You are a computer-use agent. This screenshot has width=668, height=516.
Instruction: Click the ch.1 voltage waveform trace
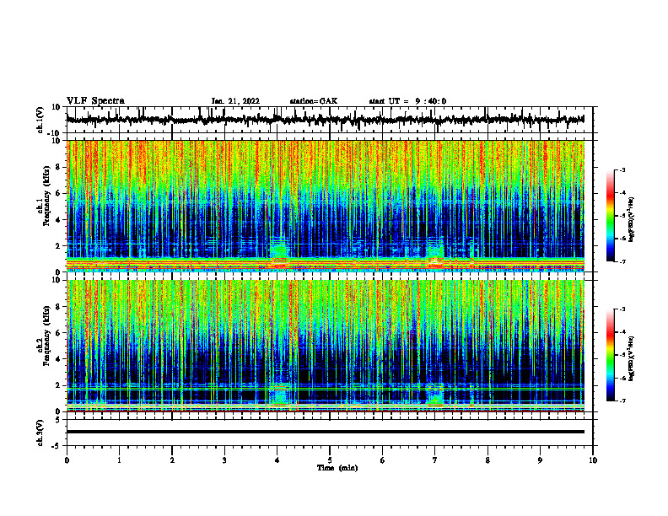pos(325,120)
